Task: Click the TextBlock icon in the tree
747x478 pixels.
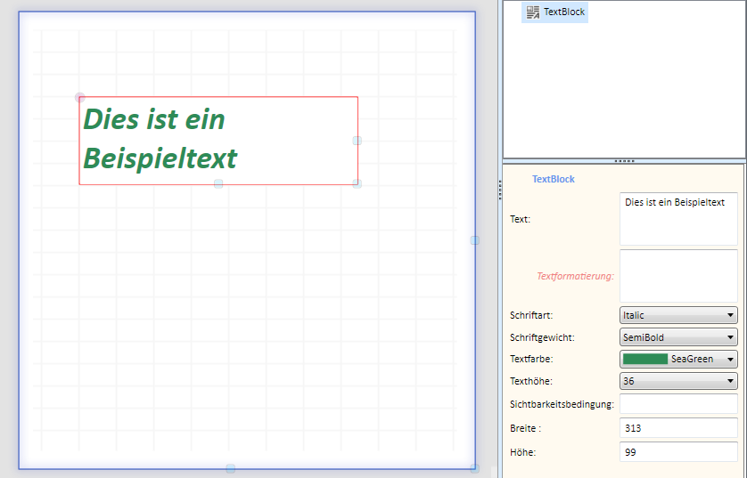Action: (533, 12)
